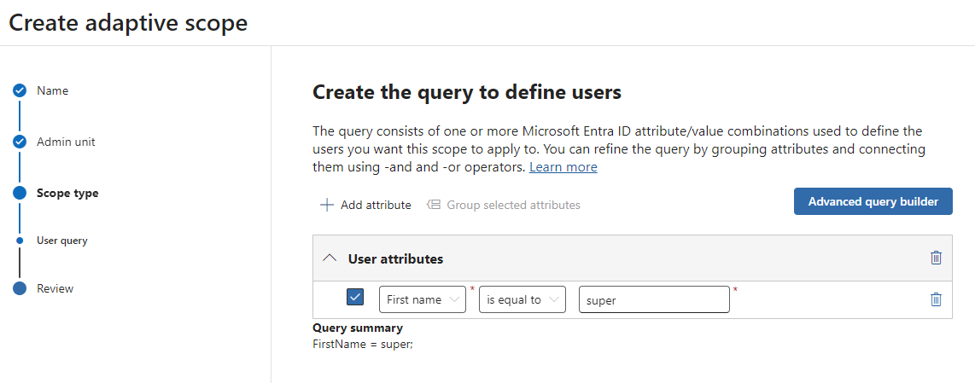Jump to the Review step label

(55, 288)
